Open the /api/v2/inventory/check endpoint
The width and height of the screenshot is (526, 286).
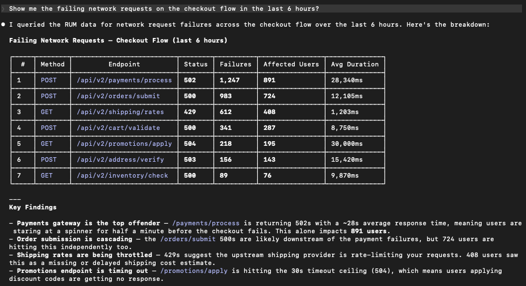click(122, 175)
